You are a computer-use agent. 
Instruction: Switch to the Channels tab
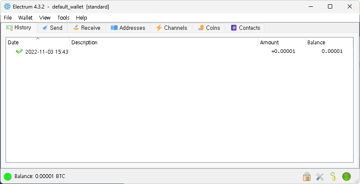pos(171,28)
